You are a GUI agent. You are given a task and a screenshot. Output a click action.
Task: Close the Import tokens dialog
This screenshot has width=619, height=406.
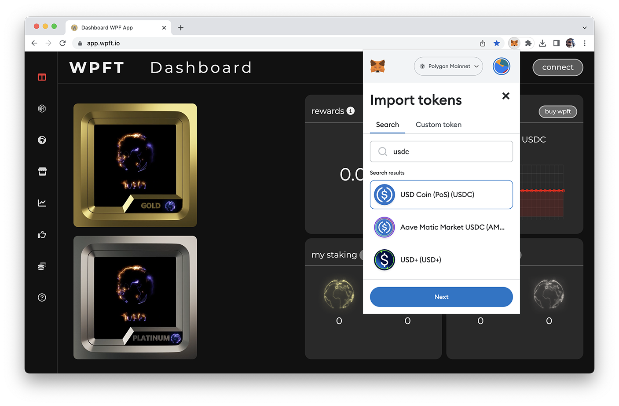point(506,96)
